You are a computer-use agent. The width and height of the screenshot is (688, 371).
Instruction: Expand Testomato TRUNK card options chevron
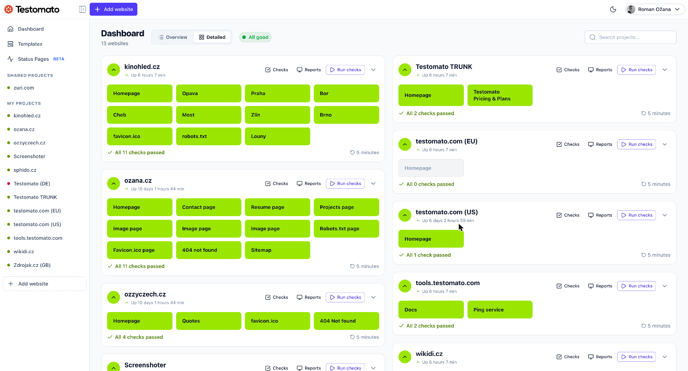665,70
